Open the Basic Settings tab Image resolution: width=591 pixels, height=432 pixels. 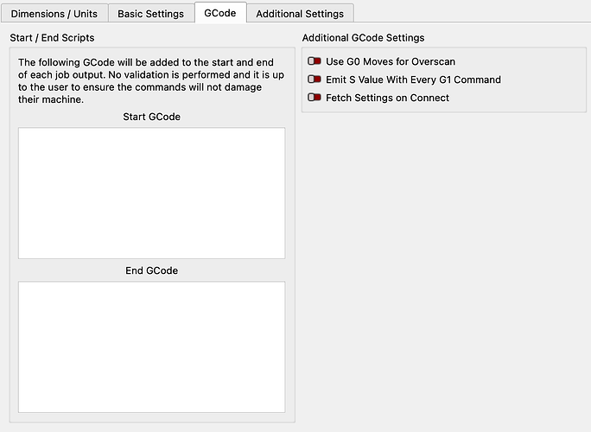150,14
